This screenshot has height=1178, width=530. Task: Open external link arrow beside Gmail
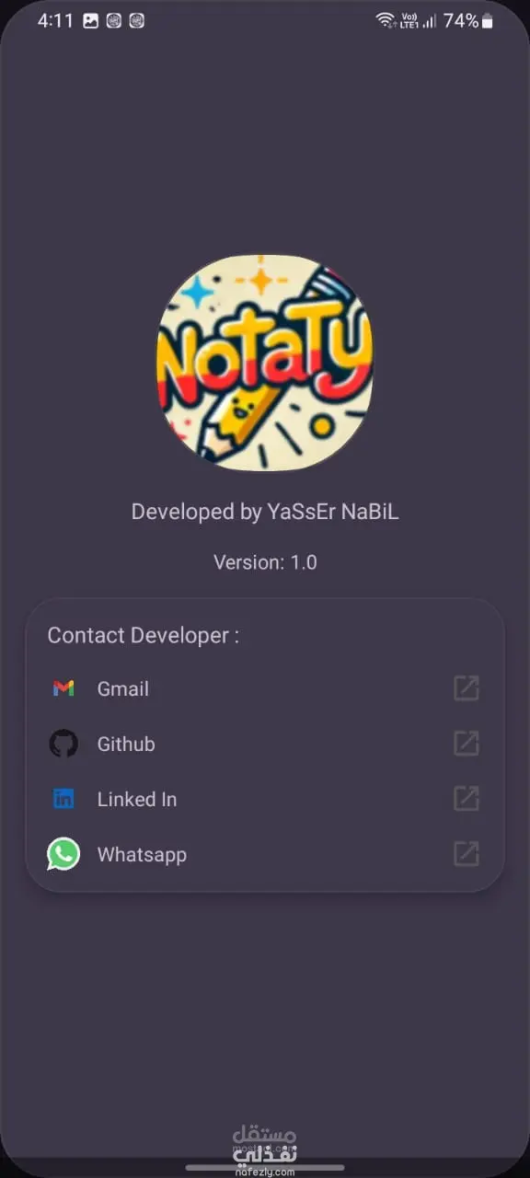[x=467, y=688]
